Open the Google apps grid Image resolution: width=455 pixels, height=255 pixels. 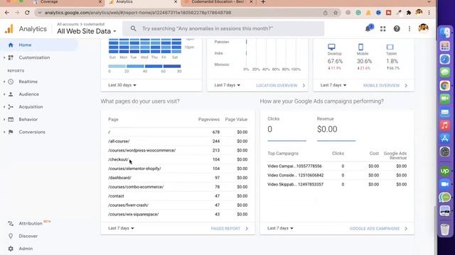pos(382,28)
